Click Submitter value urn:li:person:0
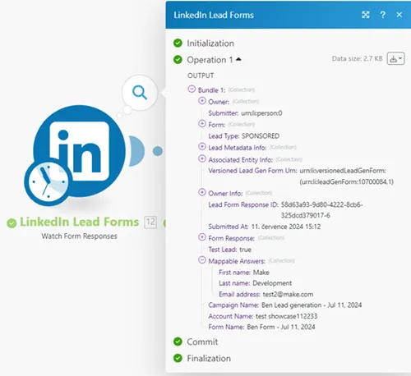This screenshot has width=411, height=376. 261,113
